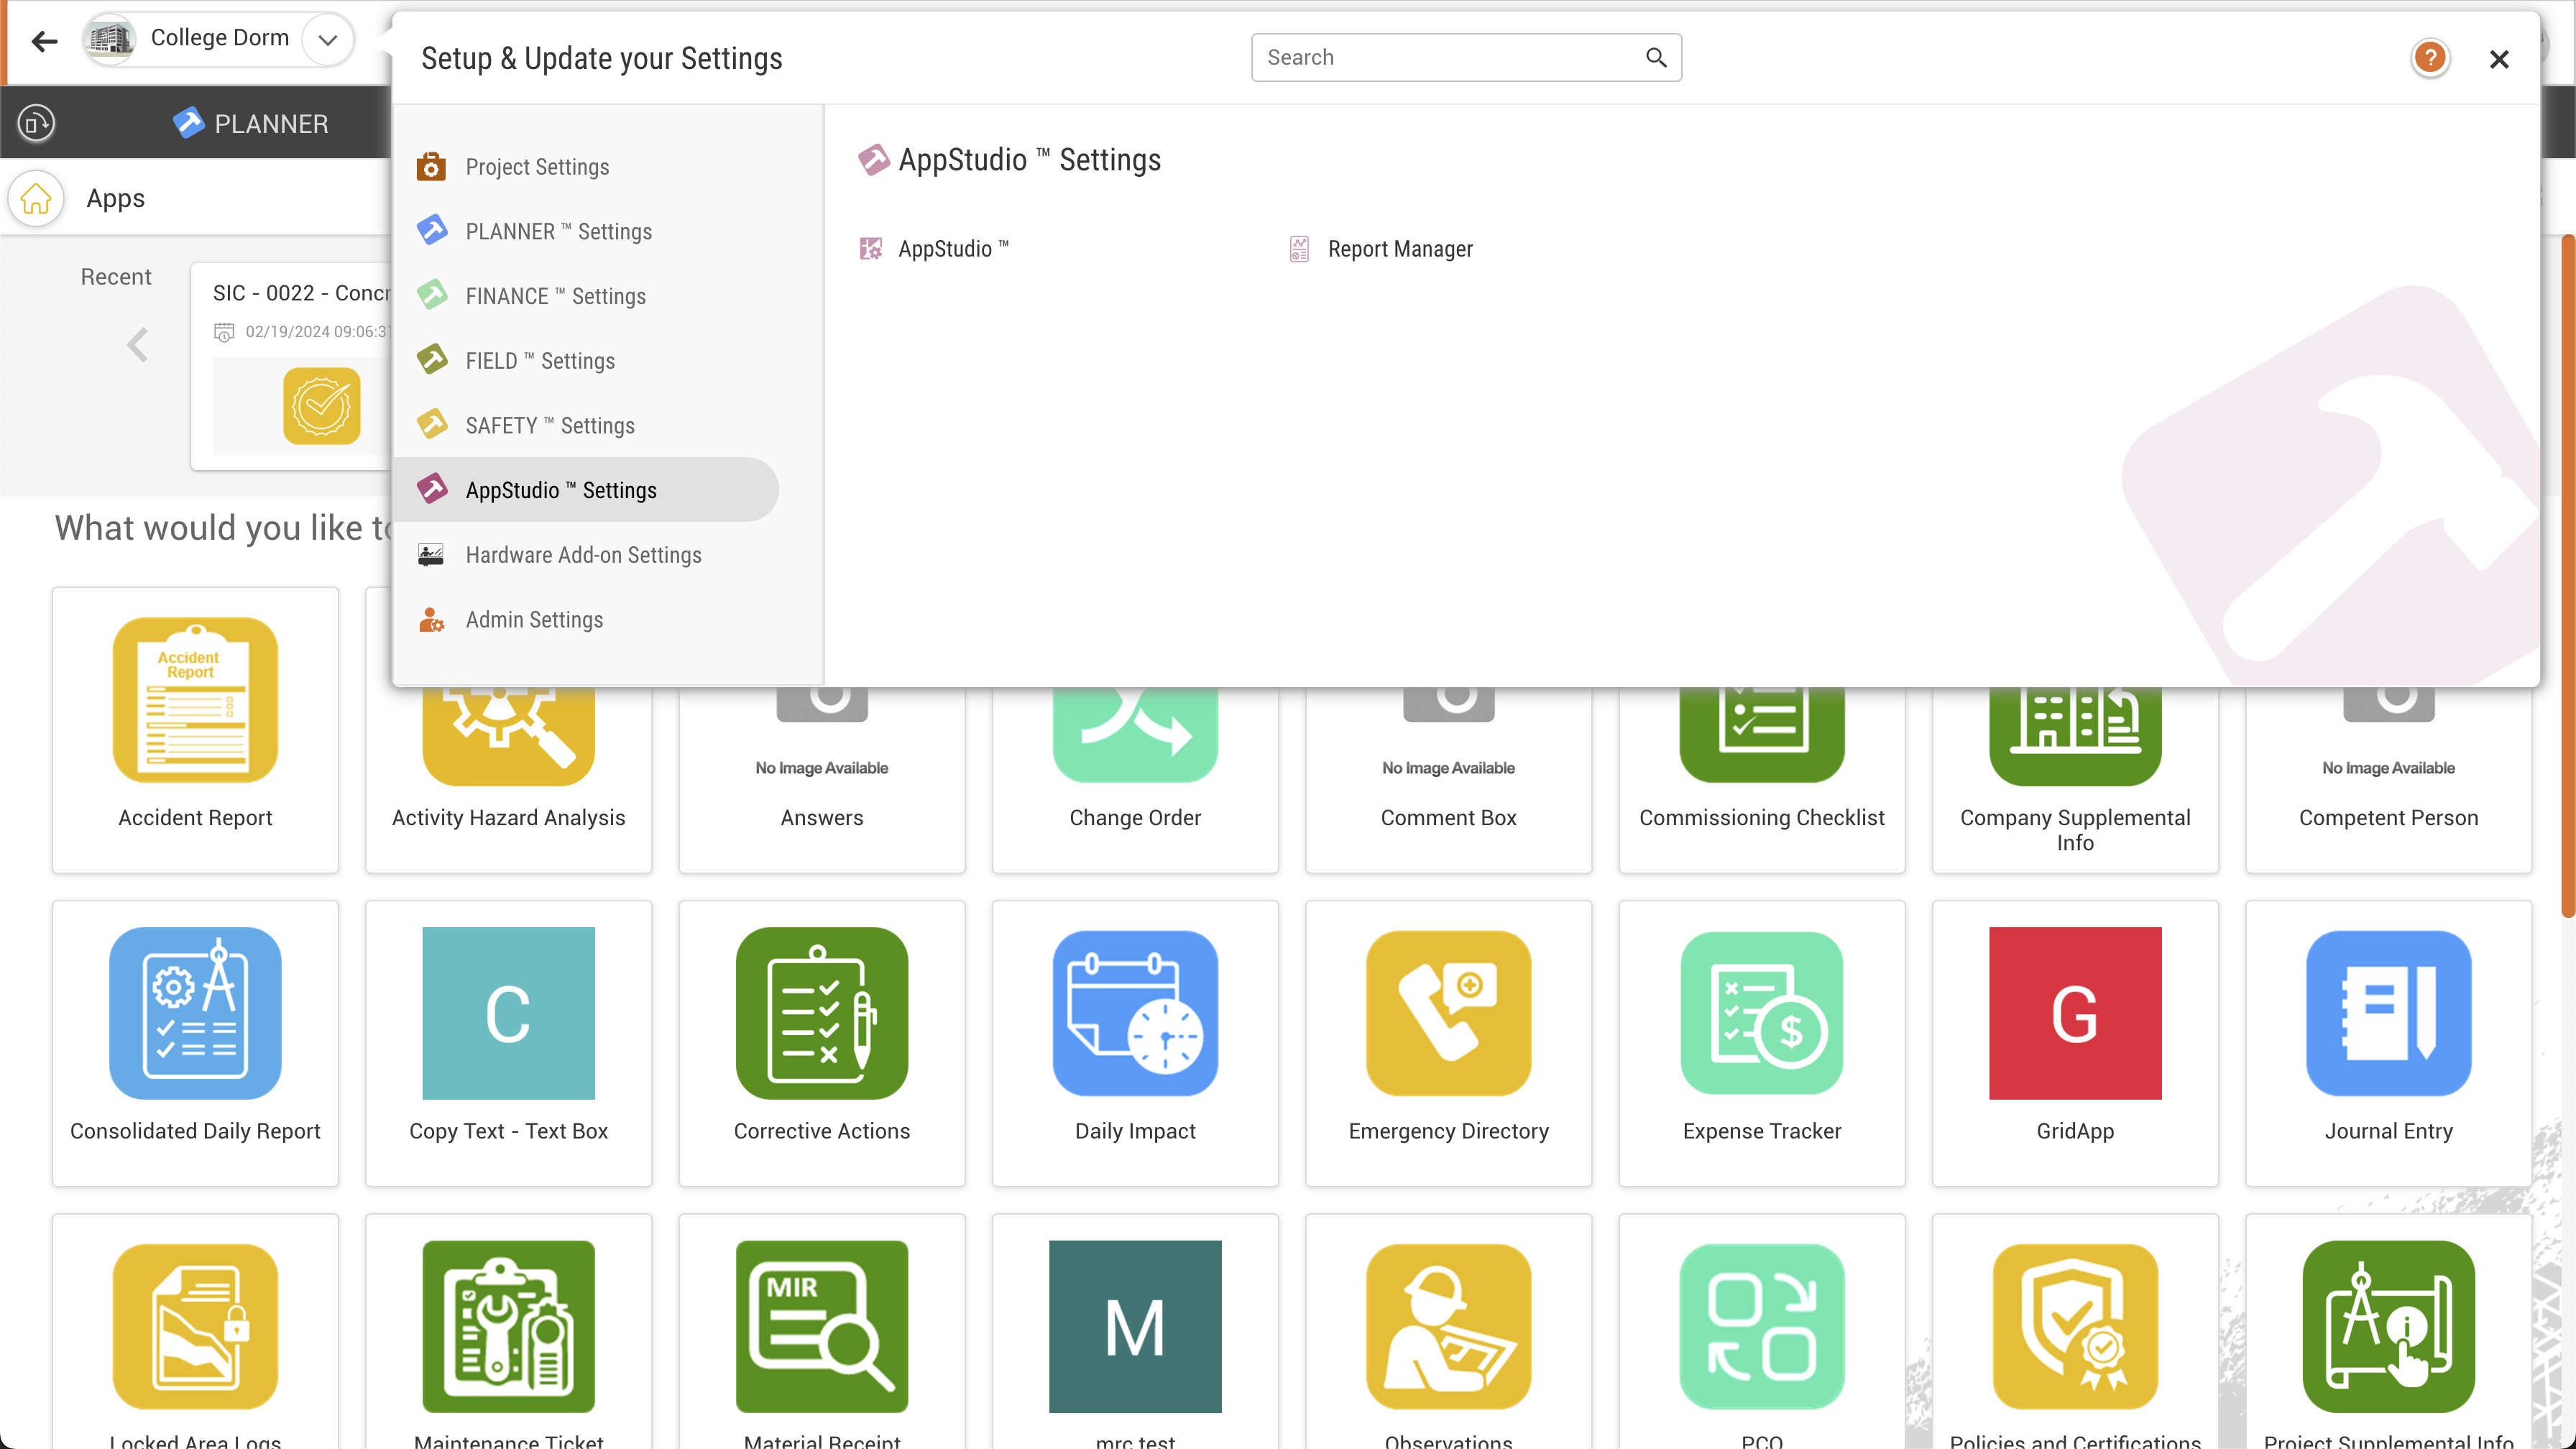Image resolution: width=2576 pixels, height=1449 pixels.
Task: Click the search magnifier icon
Action: (1656, 58)
